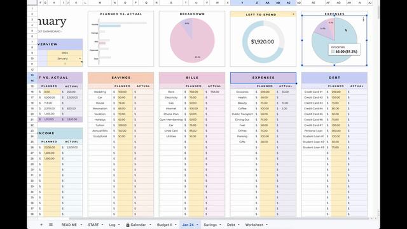Switch to Budget II sheet tab
This screenshot has width=407, height=229.
coord(165,225)
